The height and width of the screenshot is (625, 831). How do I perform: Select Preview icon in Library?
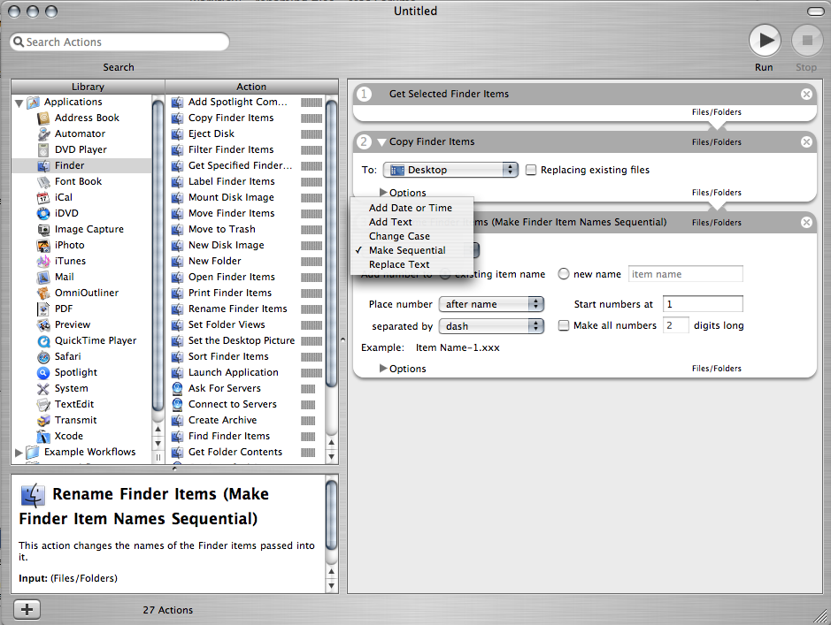pyautogui.click(x=43, y=324)
